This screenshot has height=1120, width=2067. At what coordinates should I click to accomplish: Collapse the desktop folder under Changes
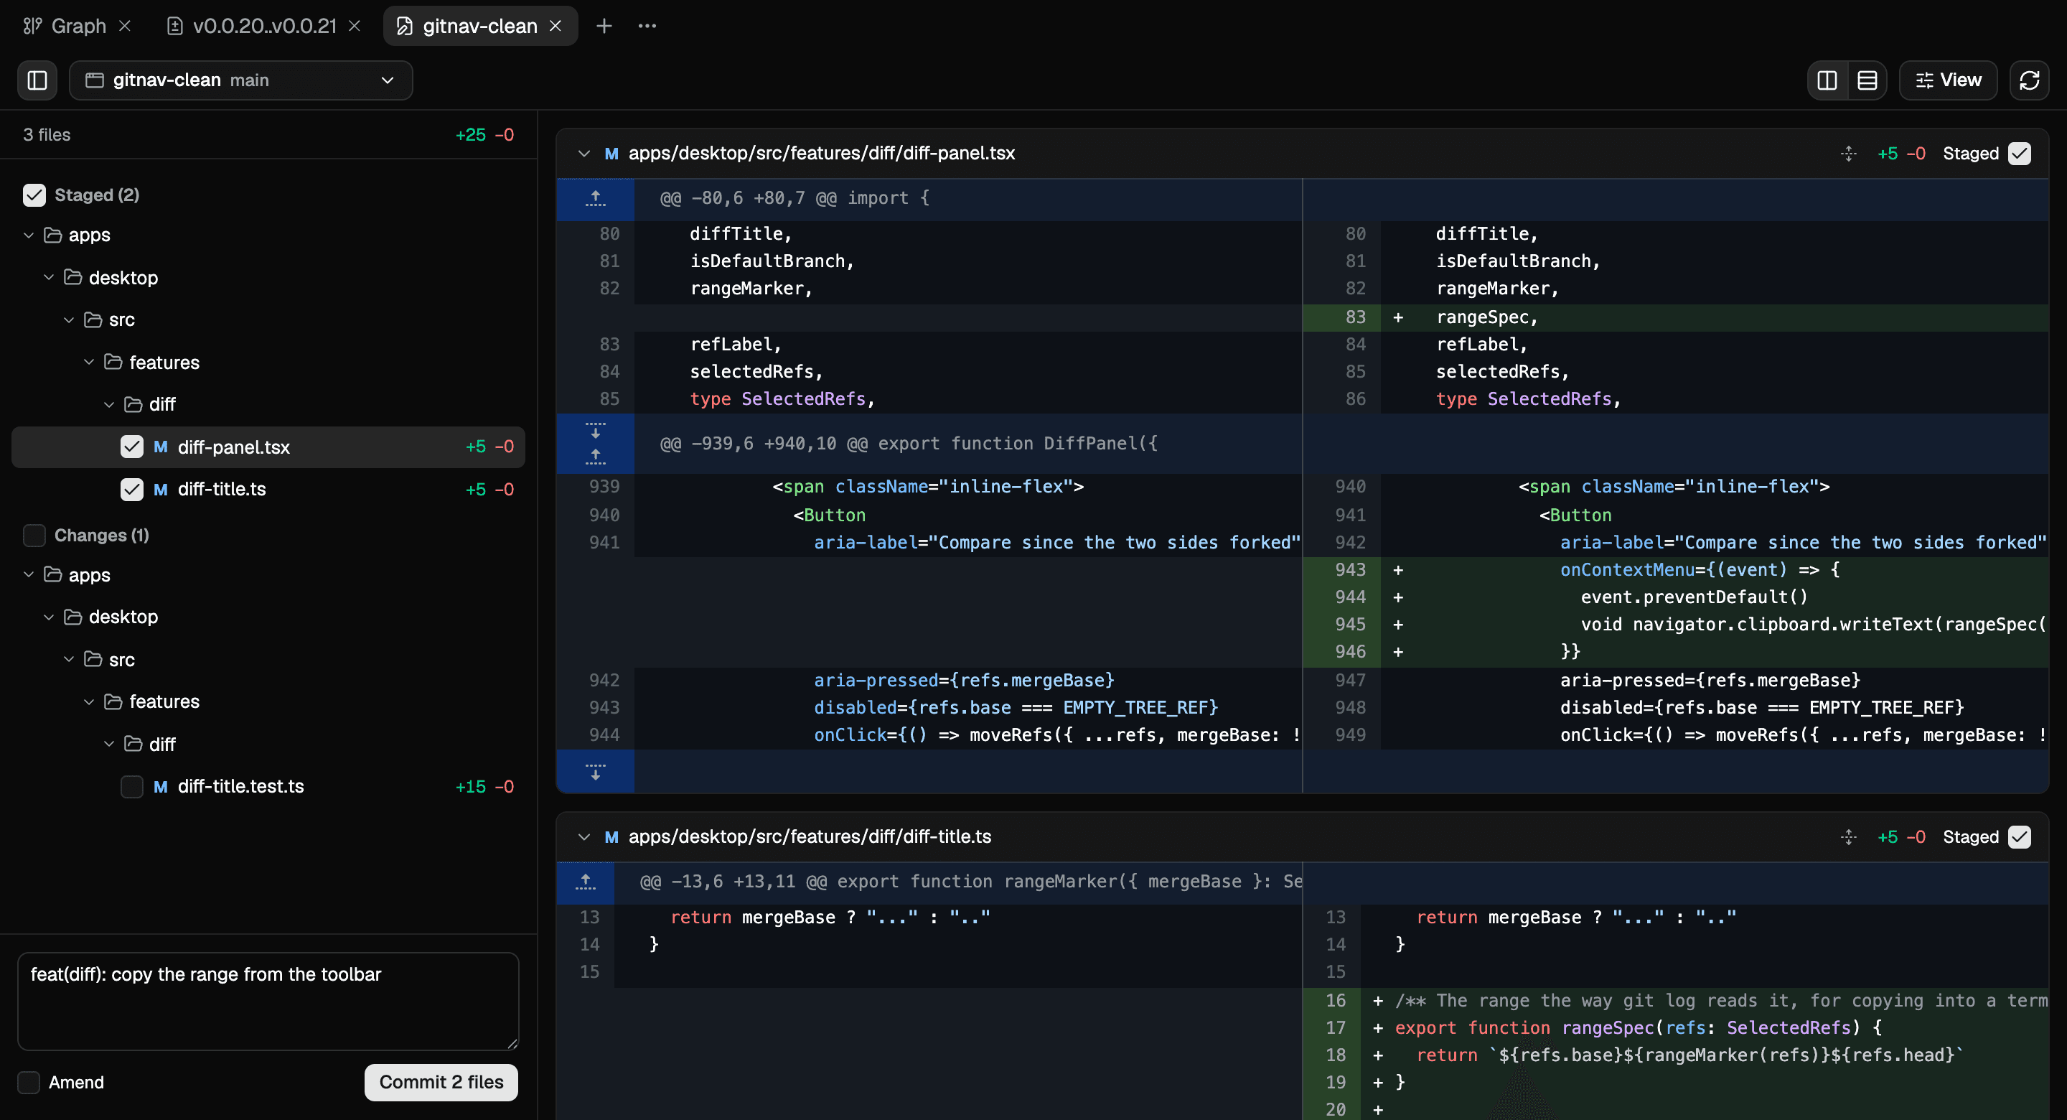click(x=49, y=617)
